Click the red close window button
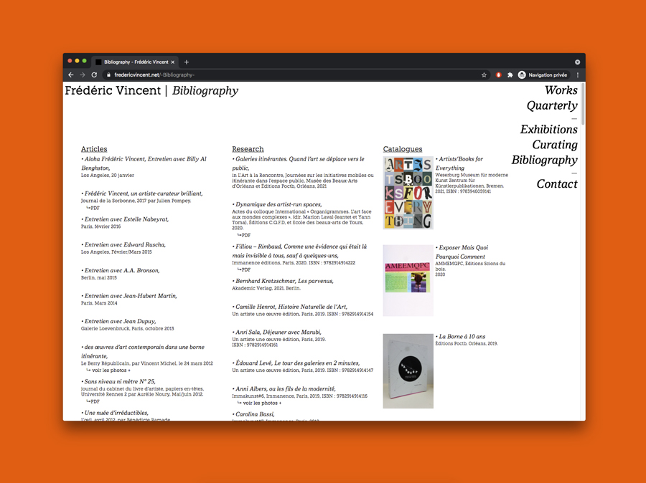Image resolution: width=646 pixels, height=483 pixels. point(70,61)
